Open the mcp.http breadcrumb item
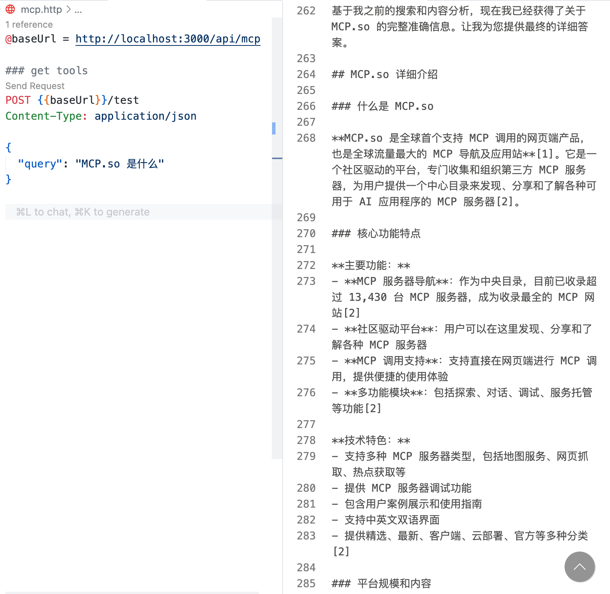Image resolution: width=610 pixels, height=594 pixels. pos(41,9)
